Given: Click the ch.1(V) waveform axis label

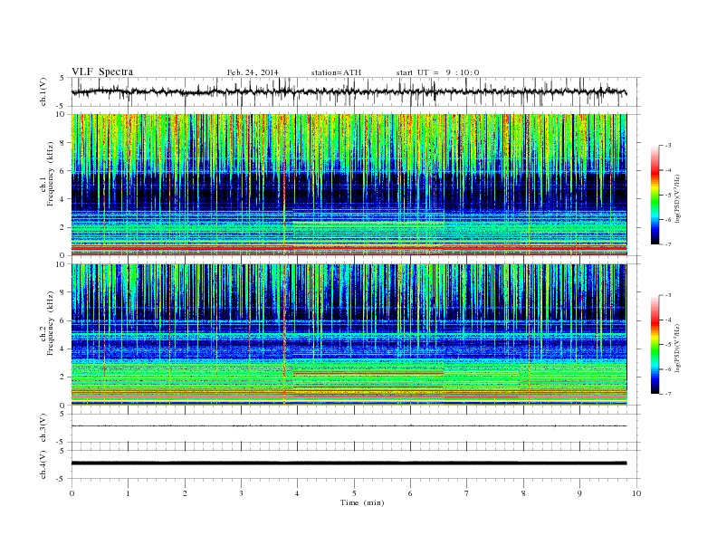Looking at the screenshot, I should pyautogui.click(x=43, y=91).
